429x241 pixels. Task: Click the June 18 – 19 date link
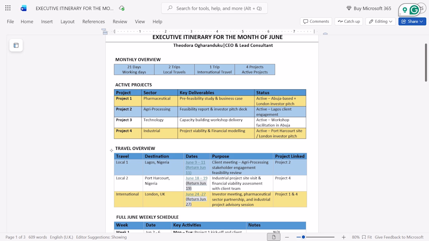[x=197, y=178]
